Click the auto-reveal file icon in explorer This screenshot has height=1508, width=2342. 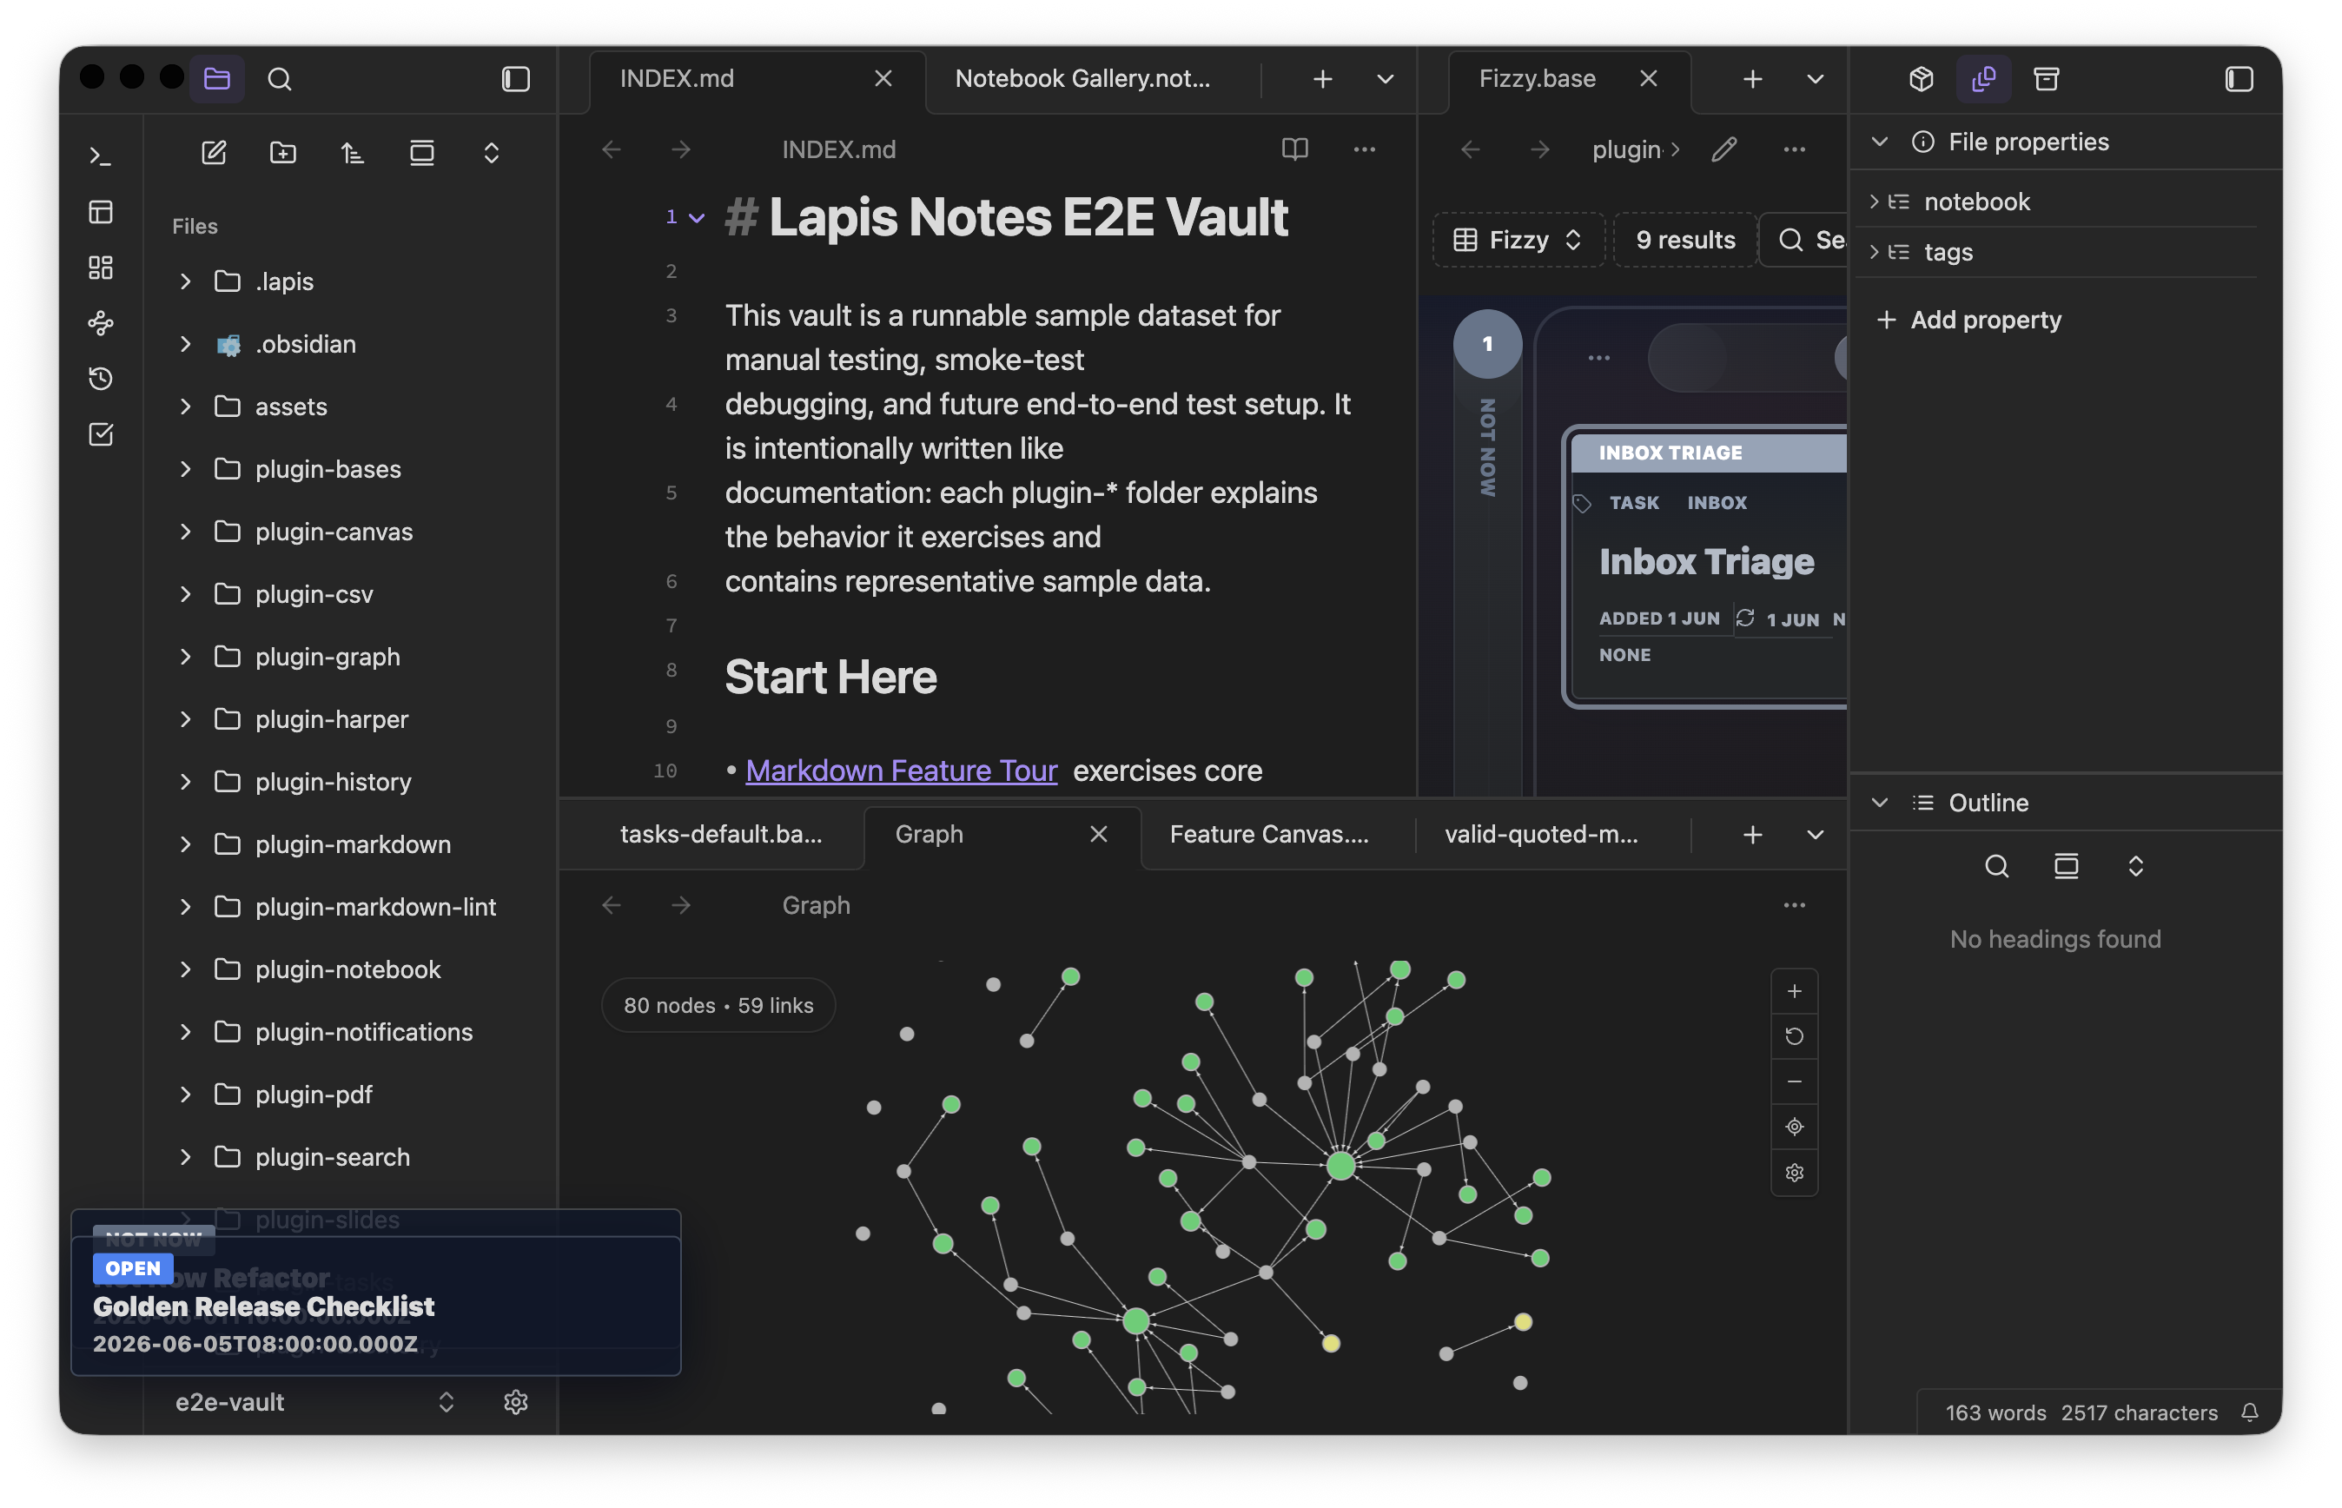pyautogui.click(x=422, y=153)
